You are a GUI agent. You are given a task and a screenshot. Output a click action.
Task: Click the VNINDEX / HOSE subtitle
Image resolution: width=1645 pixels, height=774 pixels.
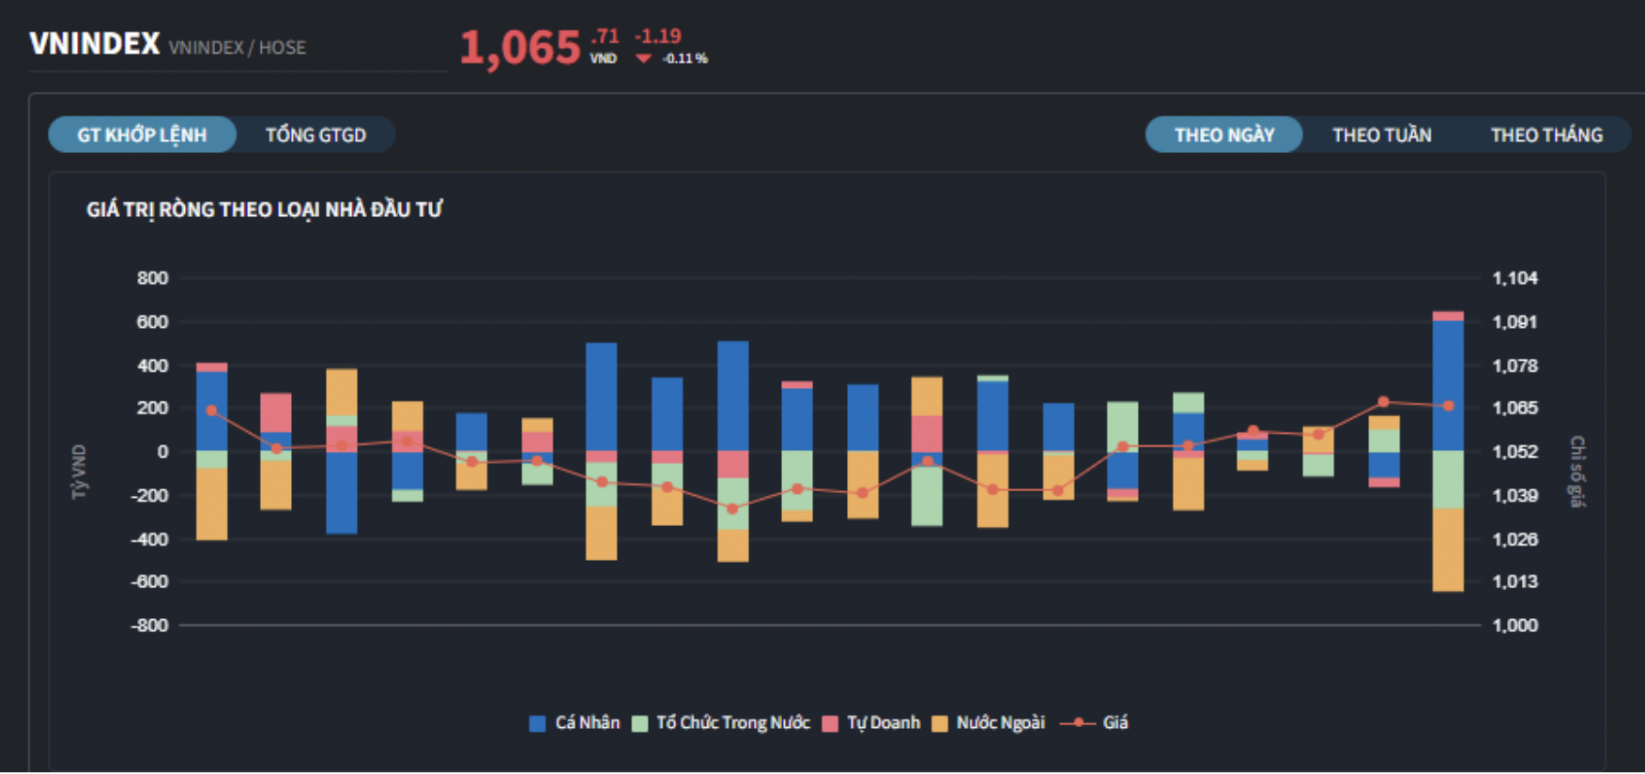pyautogui.click(x=238, y=48)
